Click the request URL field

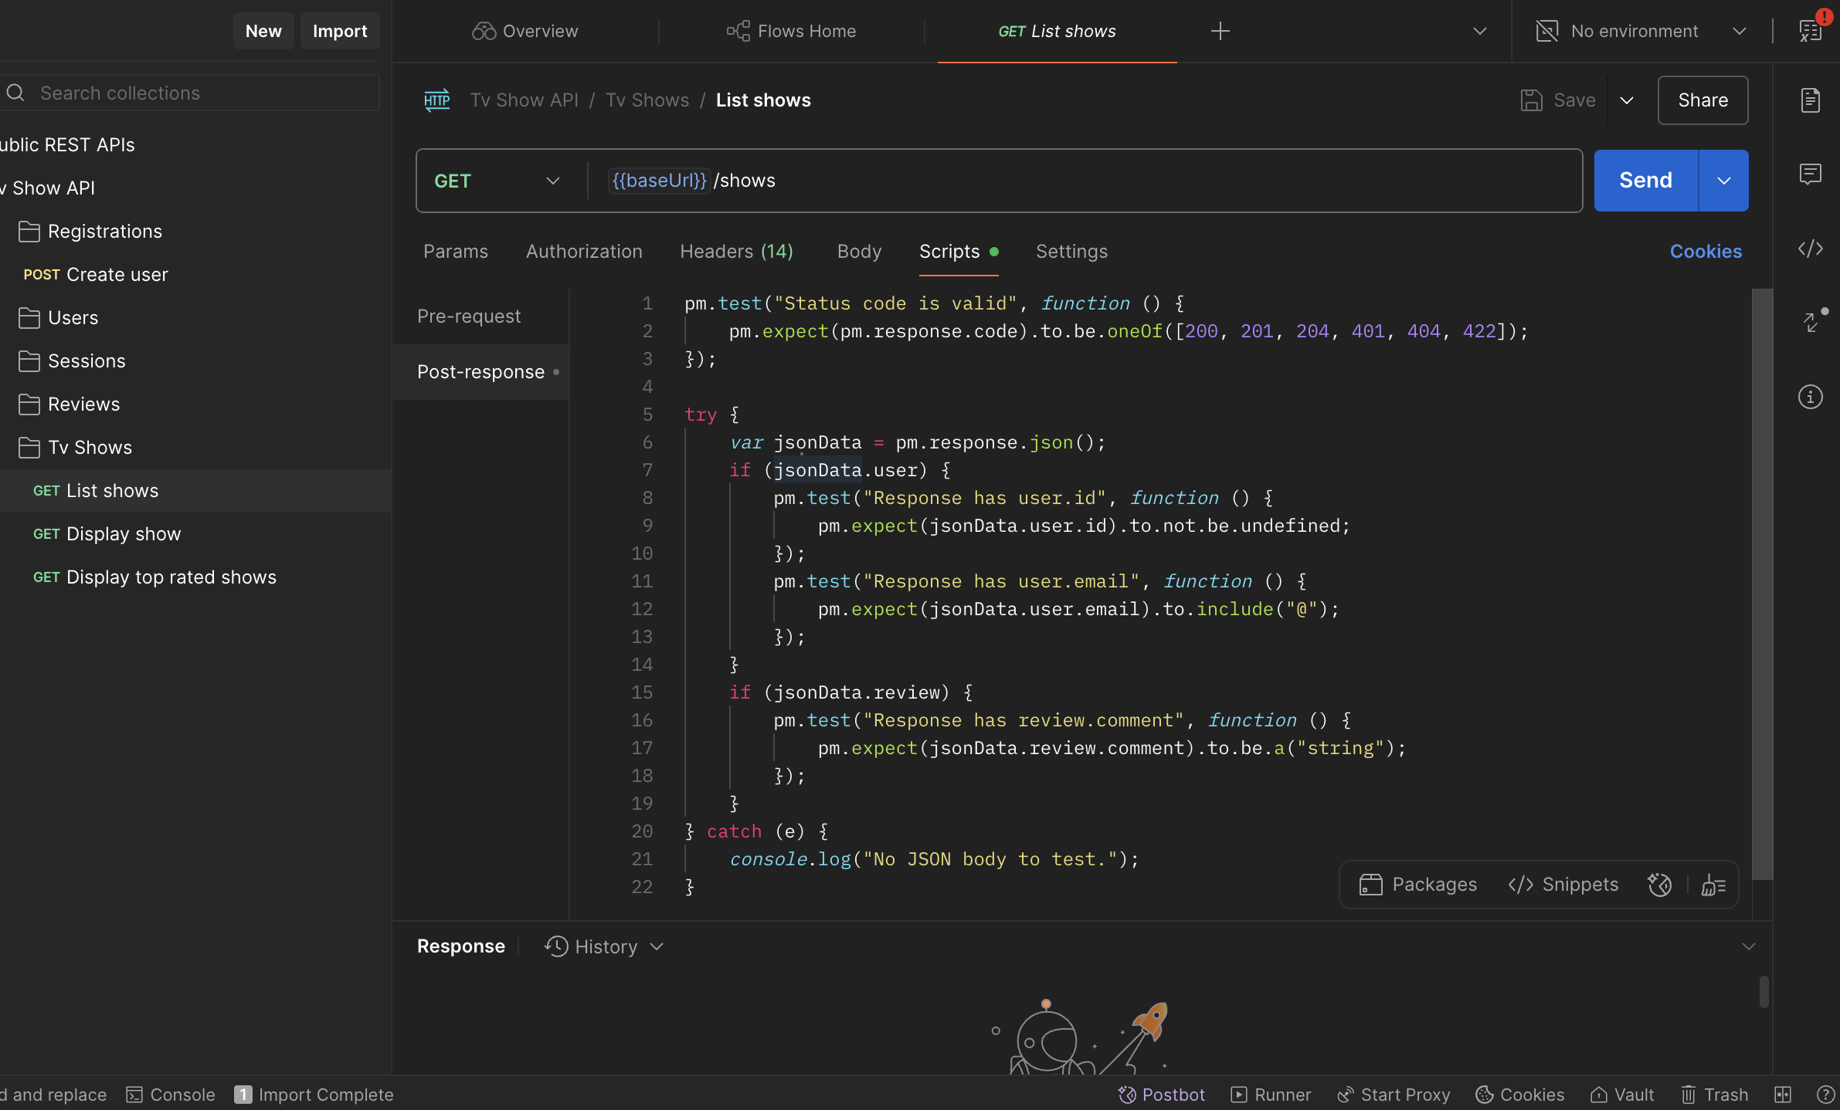point(1085,181)
